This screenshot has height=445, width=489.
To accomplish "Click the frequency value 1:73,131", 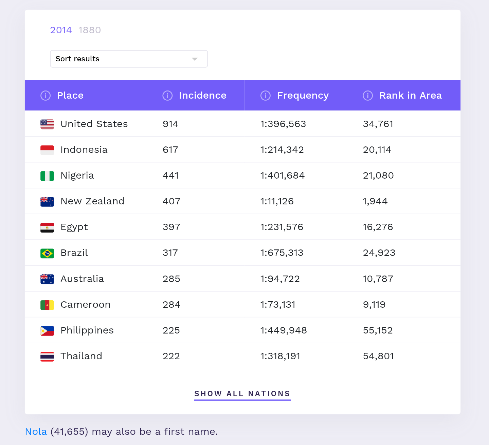I will click(x=278, y=305).
